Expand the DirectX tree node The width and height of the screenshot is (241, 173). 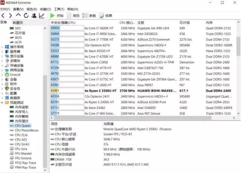pos(2,74)
